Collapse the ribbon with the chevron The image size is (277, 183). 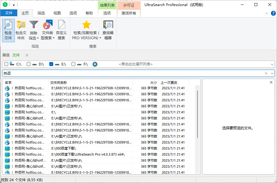267,13
